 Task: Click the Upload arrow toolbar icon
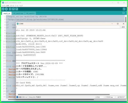pos(6,9)
